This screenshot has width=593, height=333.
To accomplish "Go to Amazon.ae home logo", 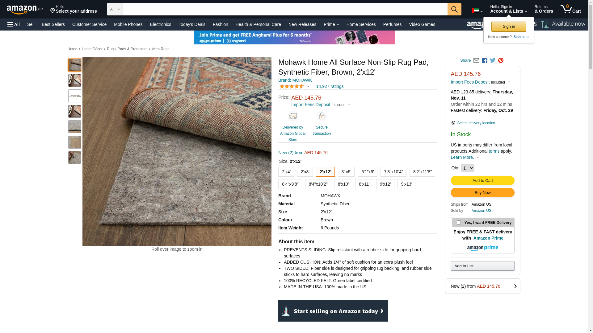I will pos(25,10).
